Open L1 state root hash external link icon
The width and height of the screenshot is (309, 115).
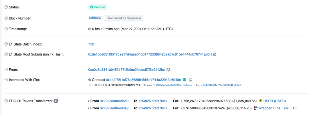coord(215,54)
